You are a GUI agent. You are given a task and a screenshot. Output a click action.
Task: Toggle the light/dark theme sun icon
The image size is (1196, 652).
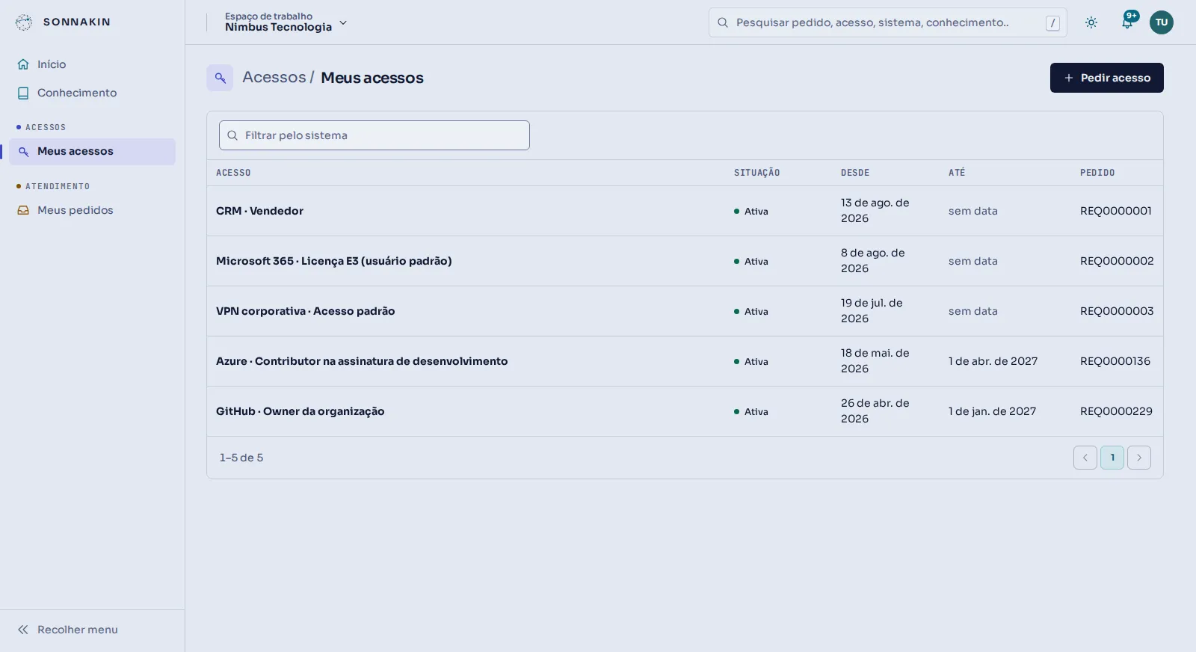[x=1091, y=22]
